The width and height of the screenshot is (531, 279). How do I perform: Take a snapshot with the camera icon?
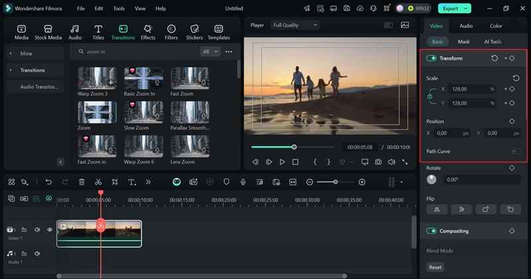coord(378,162)
